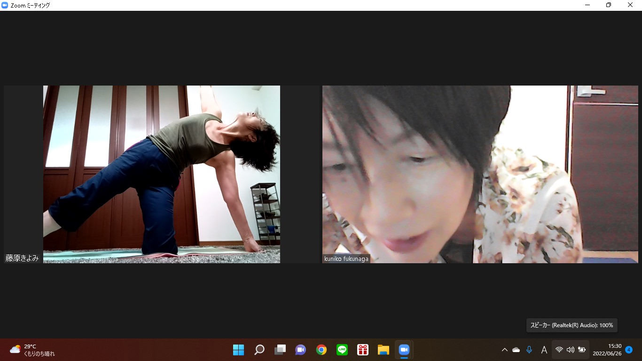Restore down the Zoom meeting window

pyautogui.click(x=609, y=5)
